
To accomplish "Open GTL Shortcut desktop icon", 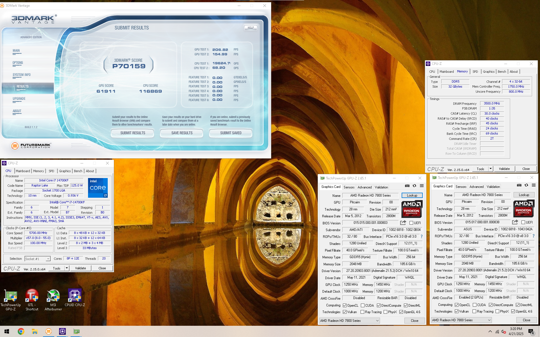I will pyautogui.click(x=32, y=300).
